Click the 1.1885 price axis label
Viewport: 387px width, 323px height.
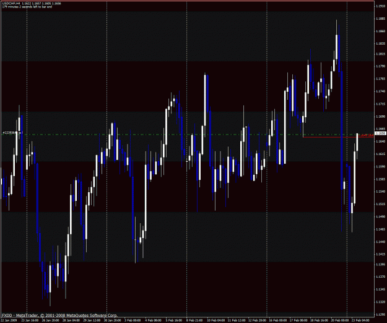[380, 19]
